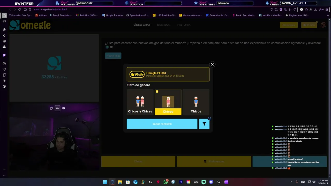
Task: Switch to the MENSAJE tab
Action: pos(164,25)
